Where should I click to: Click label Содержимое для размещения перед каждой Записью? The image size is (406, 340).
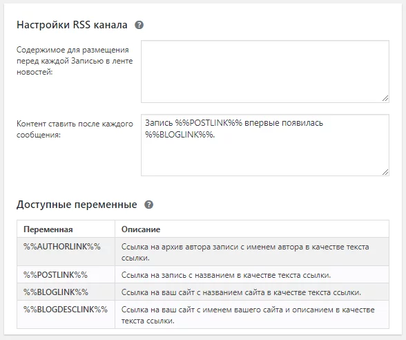[x=75, y=61]
